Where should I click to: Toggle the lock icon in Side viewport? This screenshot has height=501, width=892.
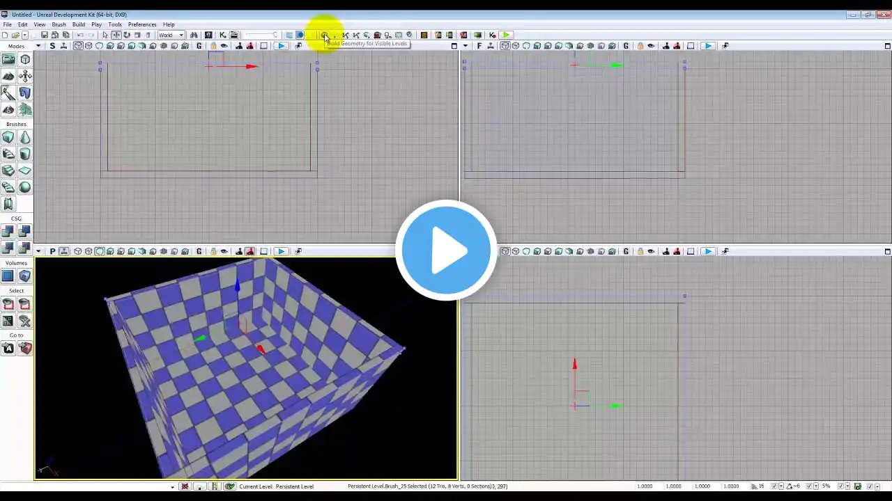(213, 46)
